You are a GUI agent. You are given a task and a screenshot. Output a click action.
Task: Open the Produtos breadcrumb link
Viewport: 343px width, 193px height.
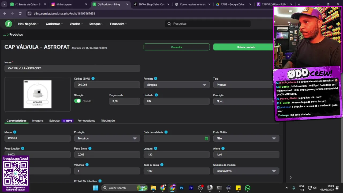coord(16,35)
